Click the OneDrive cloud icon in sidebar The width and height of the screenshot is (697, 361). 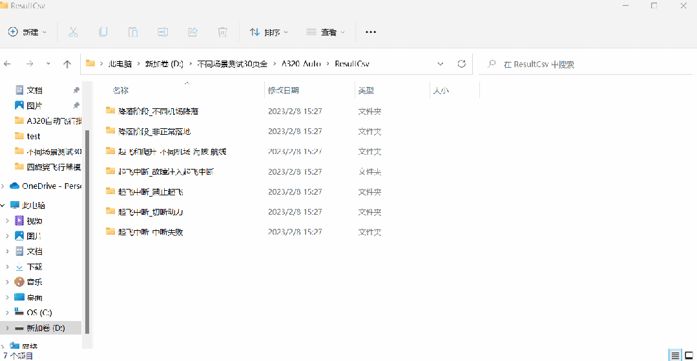(x=15, y=186)
